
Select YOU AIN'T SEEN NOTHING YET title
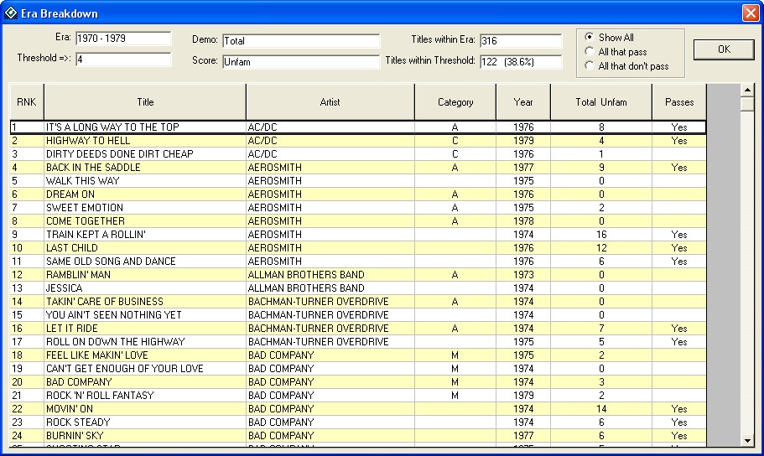[113, 314]
